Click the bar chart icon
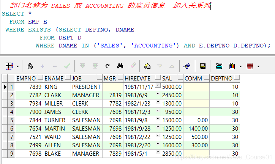The height and width of the screenshot is (164, 275). click(x=232, y=66)
